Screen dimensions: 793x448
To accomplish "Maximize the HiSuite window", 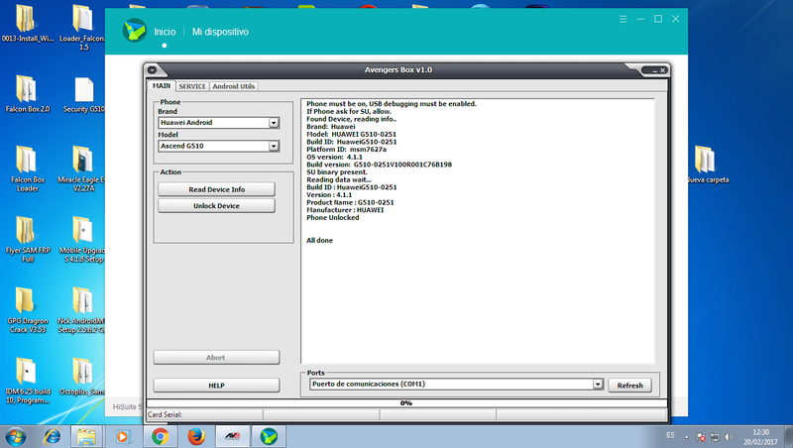I will coord(658,19).
